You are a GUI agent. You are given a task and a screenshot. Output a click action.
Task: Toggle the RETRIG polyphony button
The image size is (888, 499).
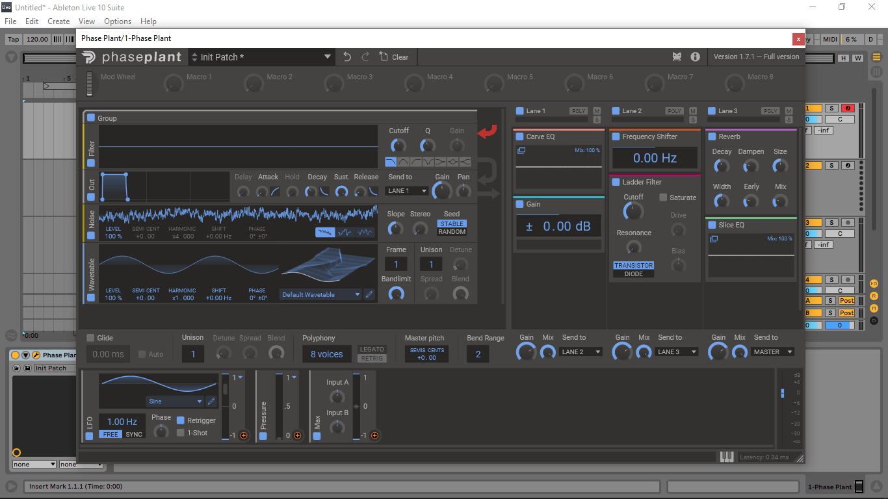(x=372, y=359)
